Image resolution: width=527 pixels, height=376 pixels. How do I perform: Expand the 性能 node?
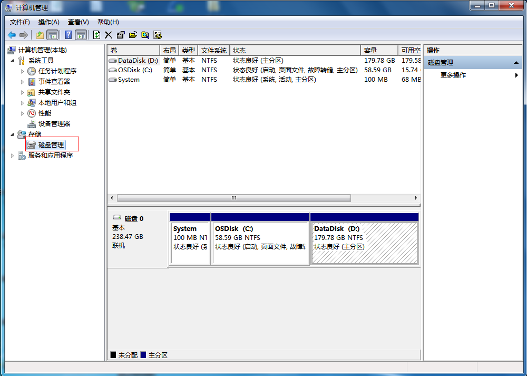(x=22, y=113)
